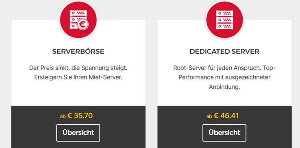Select top server unit in Dedicated Server icon
The image size is (300, 148).
[225, 13]
